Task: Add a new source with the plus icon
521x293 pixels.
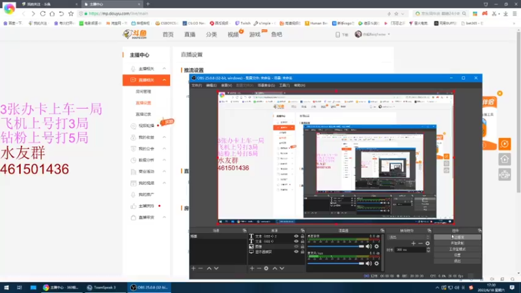Action: point(252,268)
